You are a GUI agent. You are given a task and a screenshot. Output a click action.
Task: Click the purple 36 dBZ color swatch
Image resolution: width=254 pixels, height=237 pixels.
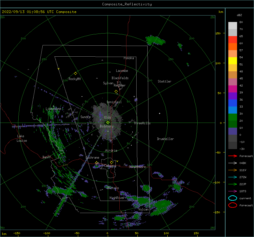pos(233,96)
